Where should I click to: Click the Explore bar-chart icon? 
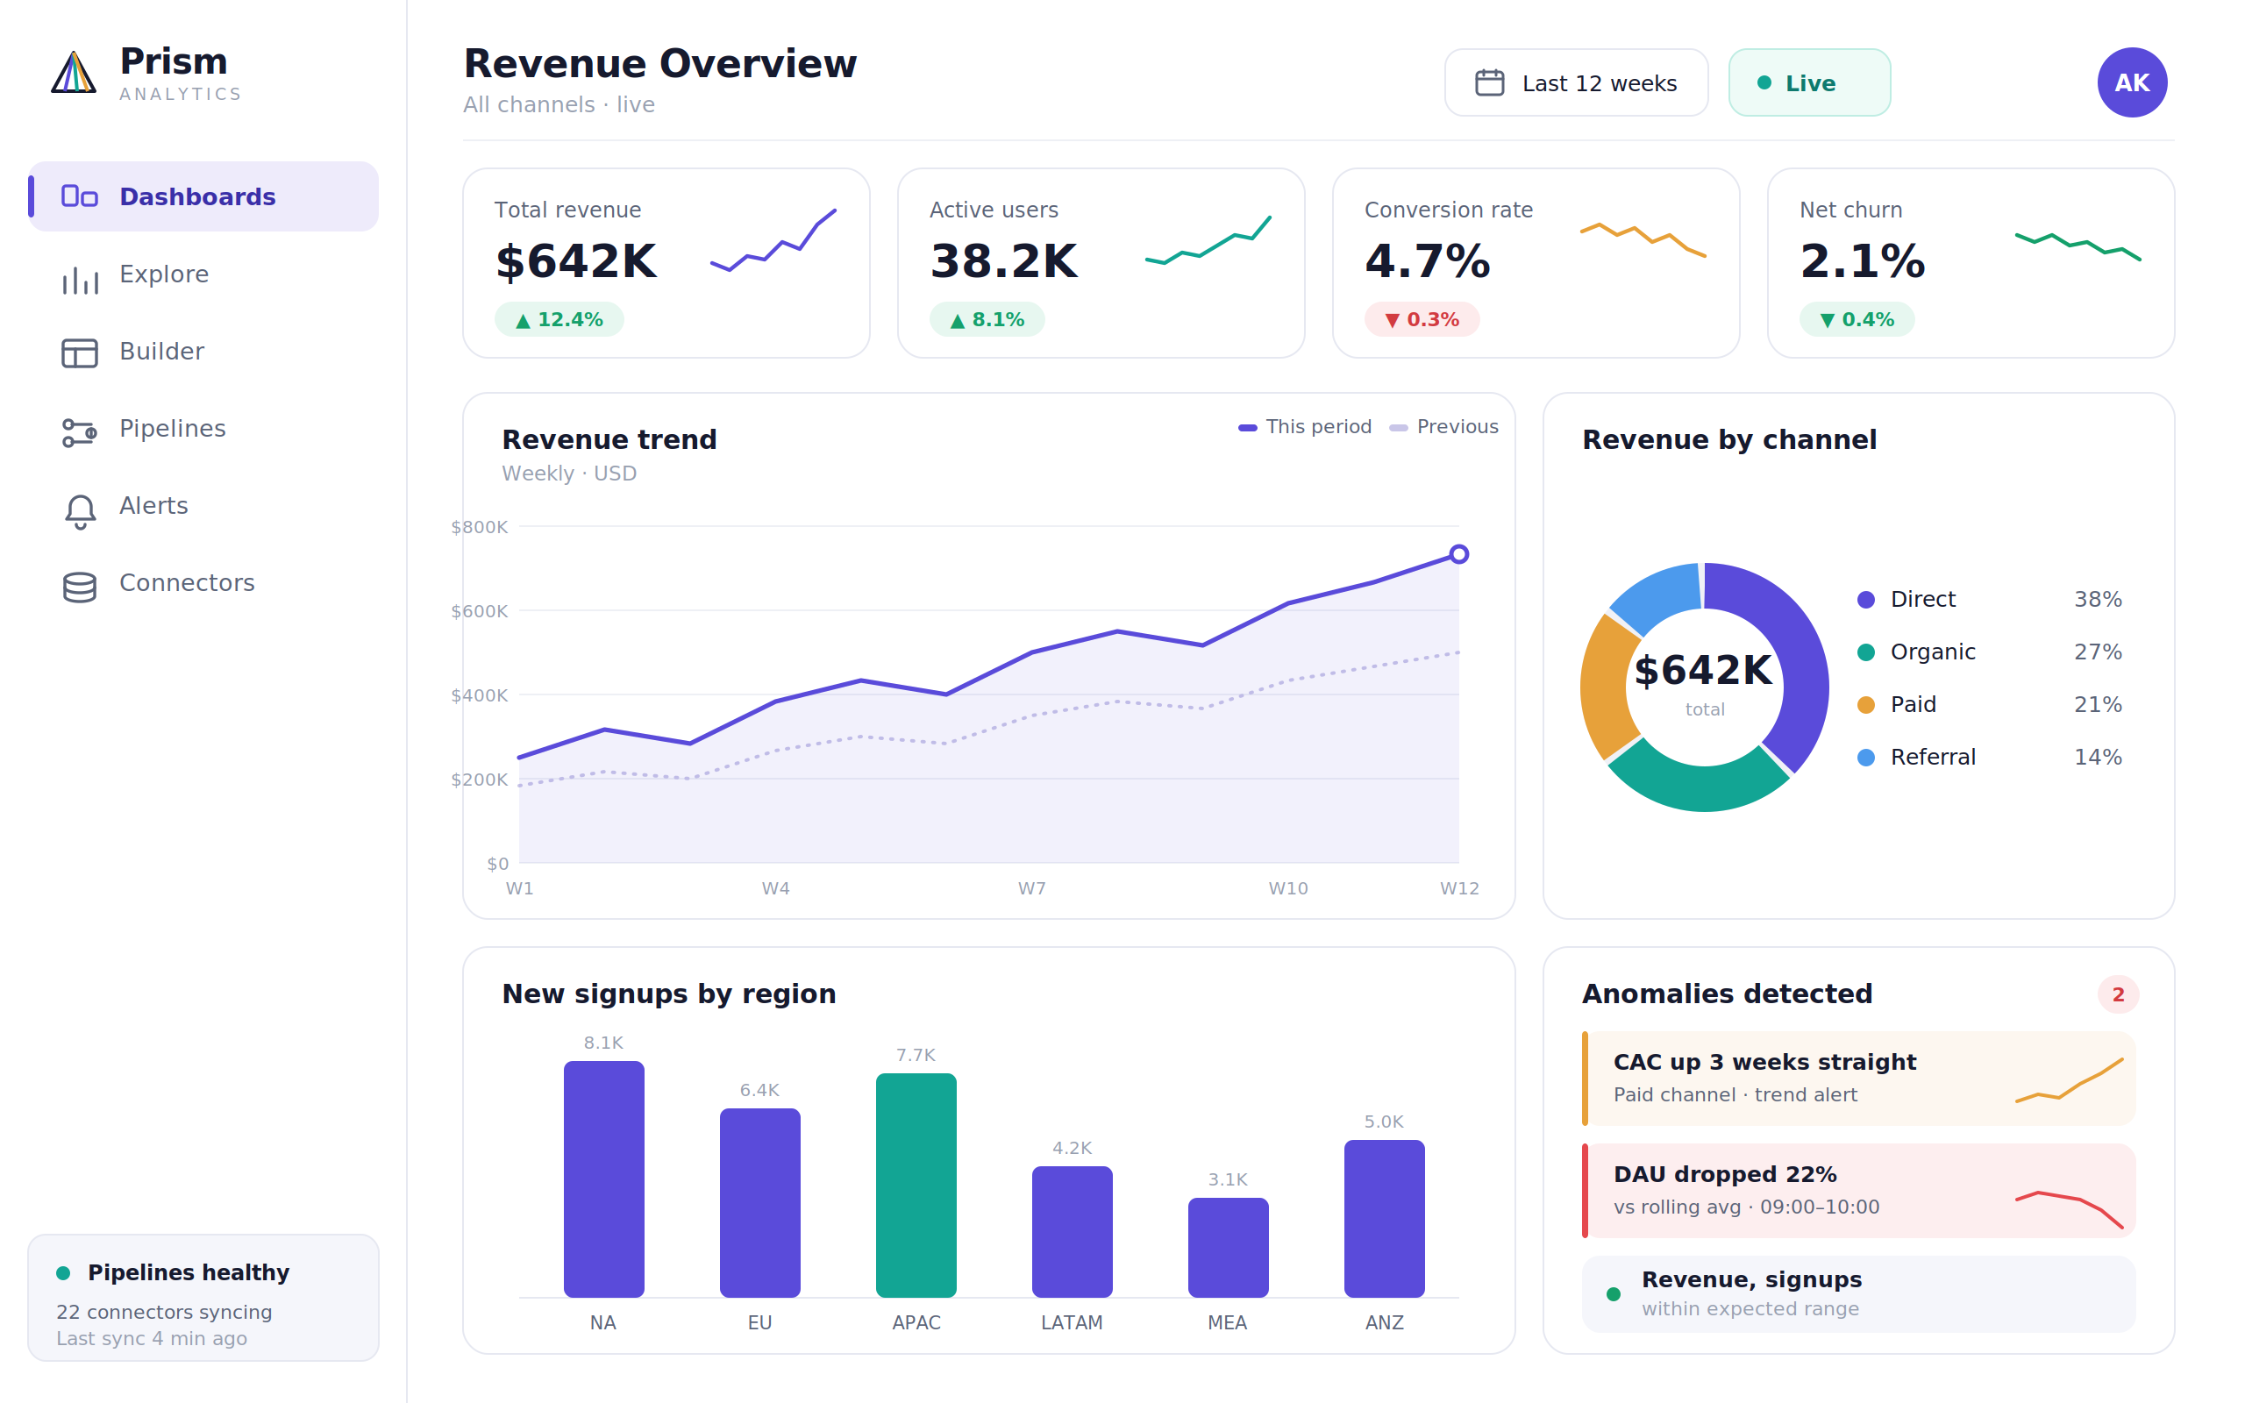tap(80, 281)
